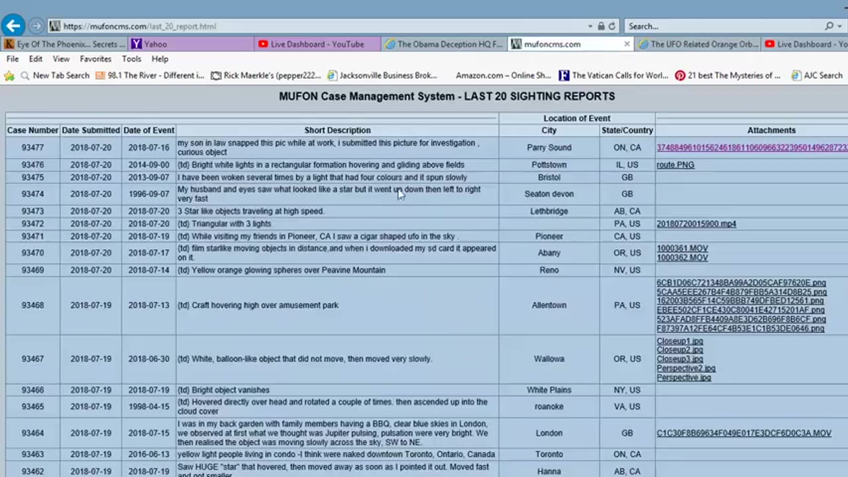Switch to The Obama Deception HQ tab

(444, 44)
